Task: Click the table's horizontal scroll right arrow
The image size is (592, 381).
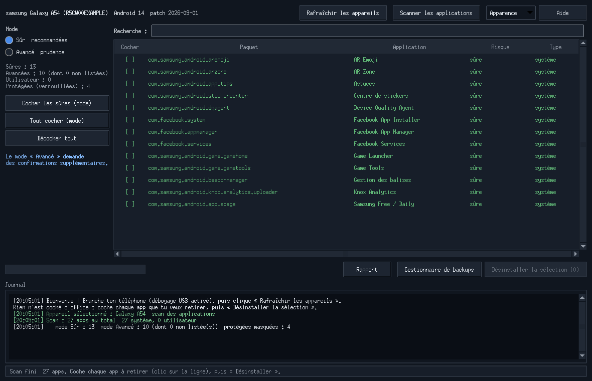Action: pos(575,254)
